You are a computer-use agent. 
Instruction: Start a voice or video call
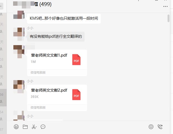(160, 127)
